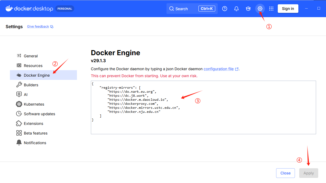Click the AI sparkle icon
326x183 pixels.
19,94
